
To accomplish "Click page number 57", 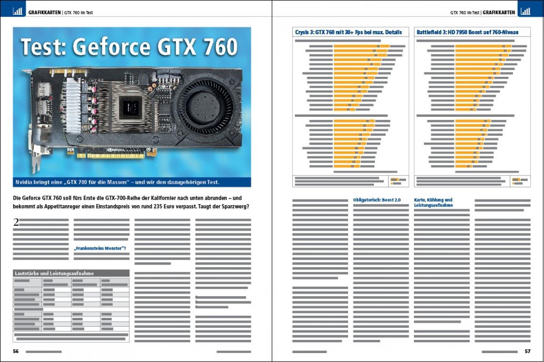I will pyautogui.click(x=527, y=351).
